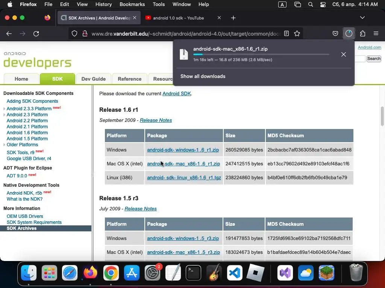Open Android 1.6 Platform sidebar link

tap(27, 133)
